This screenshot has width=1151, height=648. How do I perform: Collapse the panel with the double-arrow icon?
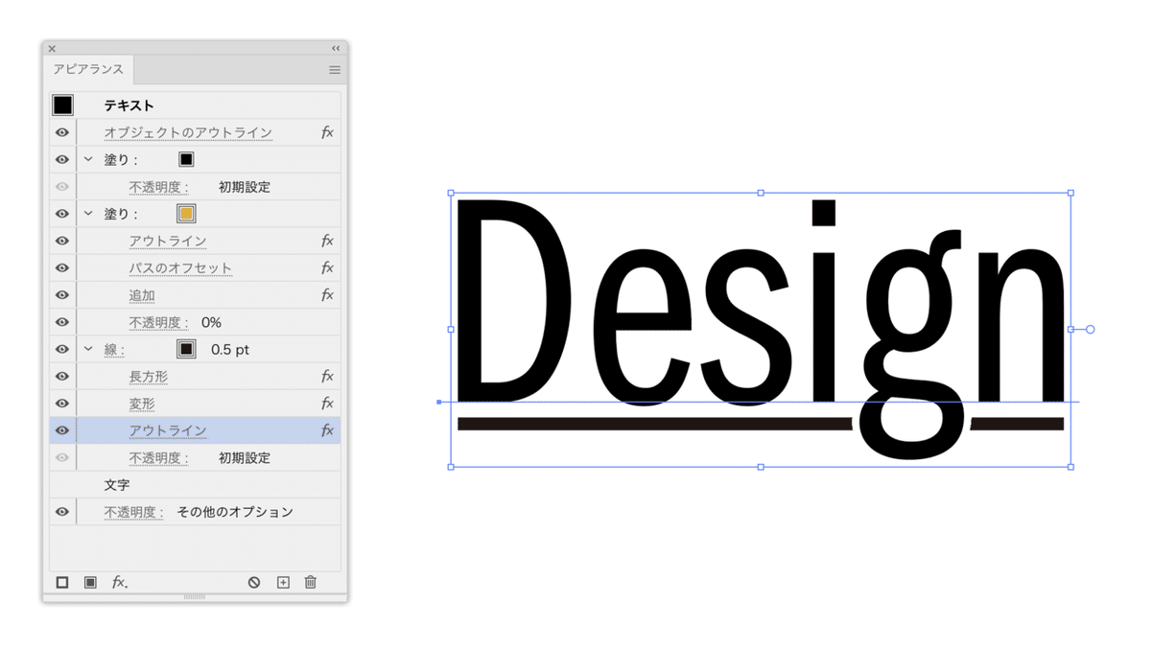pyautogui.click(x=336, y=48)
